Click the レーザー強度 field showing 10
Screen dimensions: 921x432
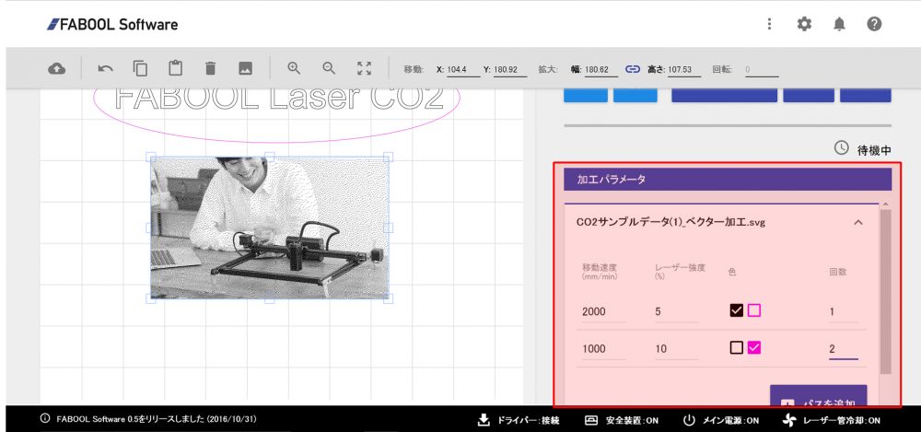coord(676,349)
